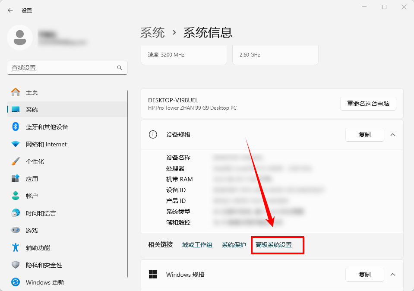
Task: Open 系统保护 link
Action: [x=234, y=245]
